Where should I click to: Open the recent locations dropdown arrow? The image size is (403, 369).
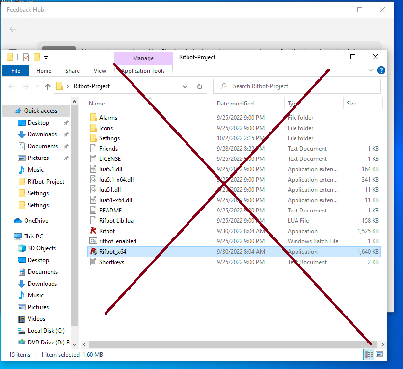click(37, 86)
